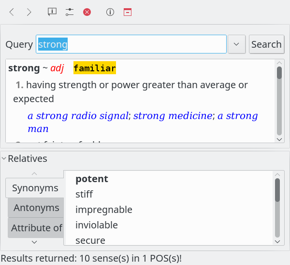Click the definition pane scrollbar handle
This screenshot has height=265, width=290.
click(x=279, y=73)
